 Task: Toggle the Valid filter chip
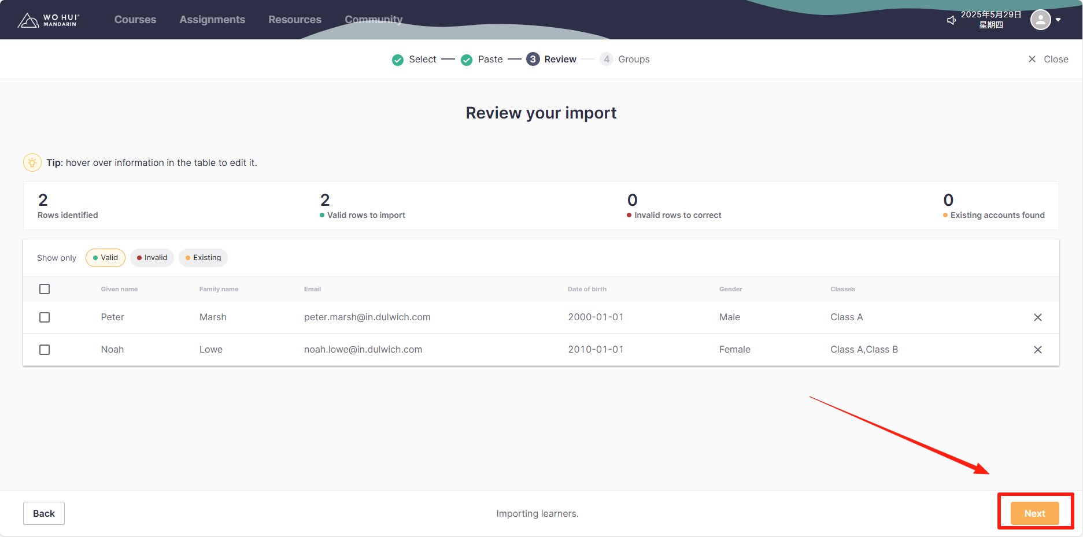coord(105,258)
